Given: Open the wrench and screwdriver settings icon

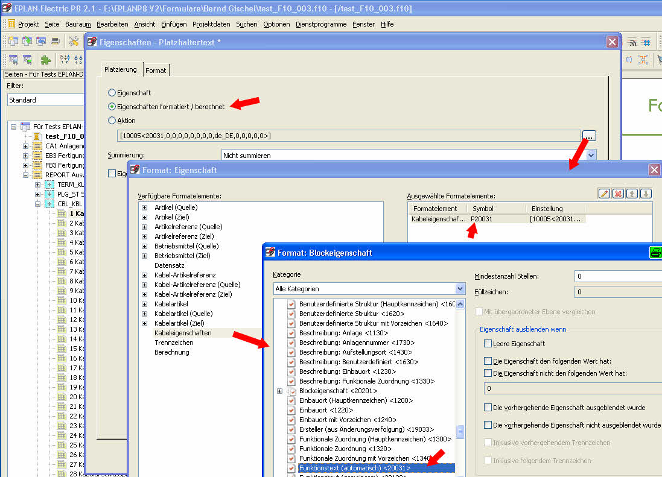Looking at the screenshot, I should [x=74, y=41].
